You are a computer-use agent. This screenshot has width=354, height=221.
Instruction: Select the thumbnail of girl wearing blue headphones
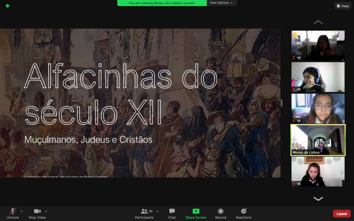pos(318,77)
